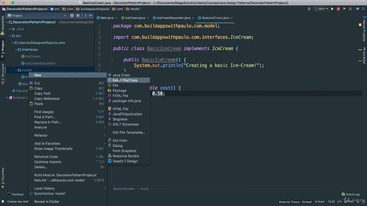
Task: Run with coverage icon in toolbar
Action: click(344, 9)
